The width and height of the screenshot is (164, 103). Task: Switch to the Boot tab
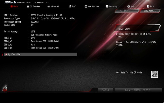(131, 7)
